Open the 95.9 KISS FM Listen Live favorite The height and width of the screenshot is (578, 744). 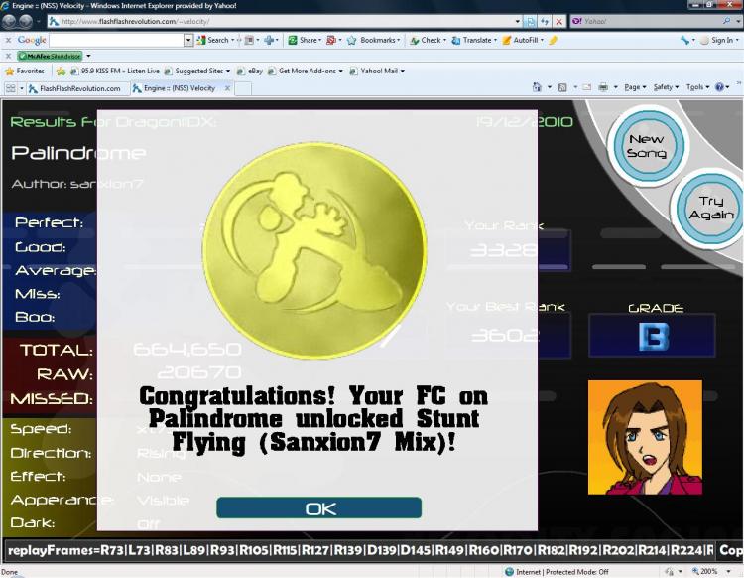(115, 72)
